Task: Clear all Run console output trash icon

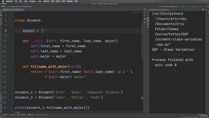Action: click(x=148, y=27)
